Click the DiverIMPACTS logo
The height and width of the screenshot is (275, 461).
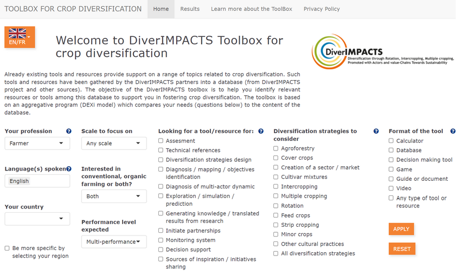pos(382,51)
